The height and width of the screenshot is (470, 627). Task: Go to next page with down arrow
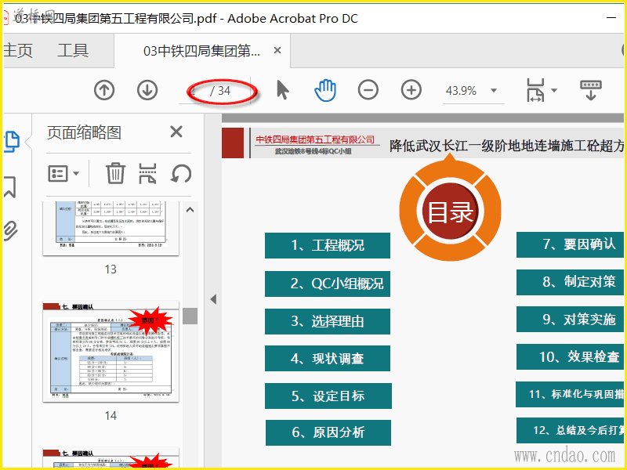(147, 90)
